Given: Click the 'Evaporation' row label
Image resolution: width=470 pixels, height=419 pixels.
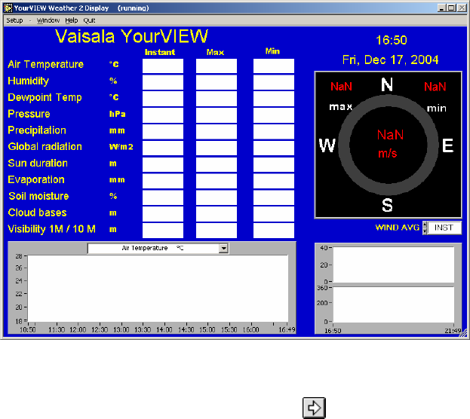Looking at the screenshot, I should click(36, 179).
